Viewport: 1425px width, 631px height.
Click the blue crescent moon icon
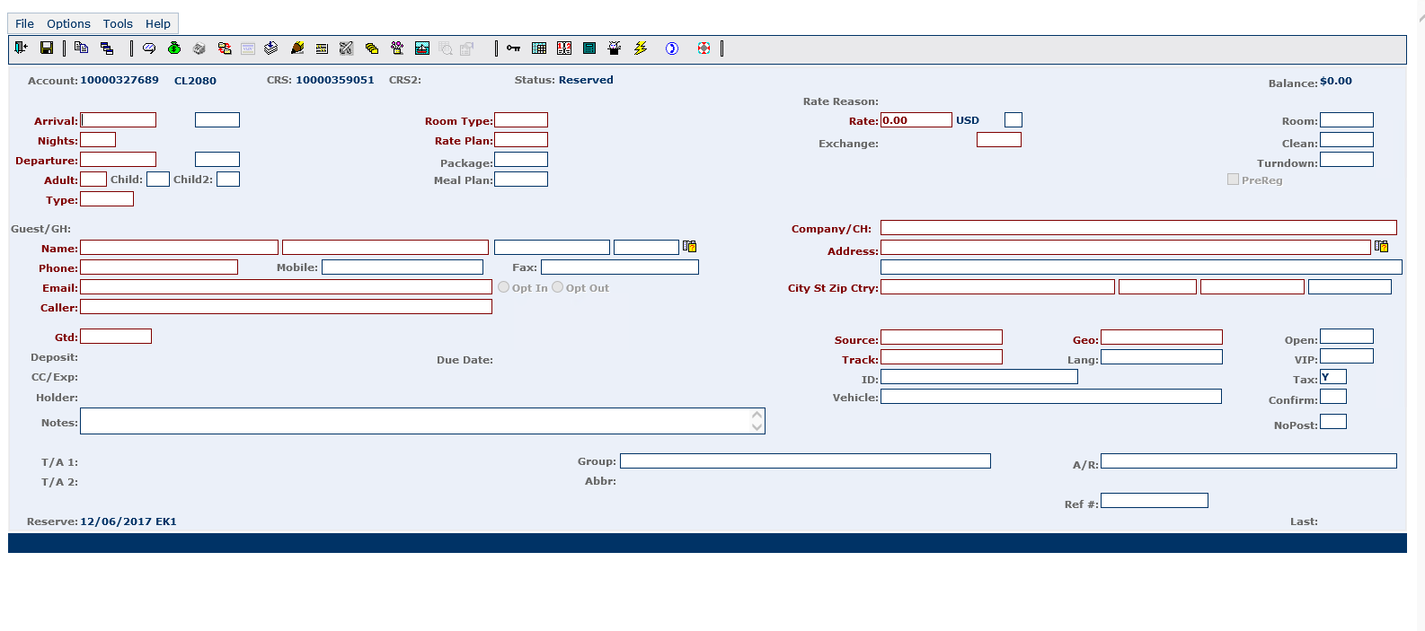pyautogui.click(x=671, y=48)
